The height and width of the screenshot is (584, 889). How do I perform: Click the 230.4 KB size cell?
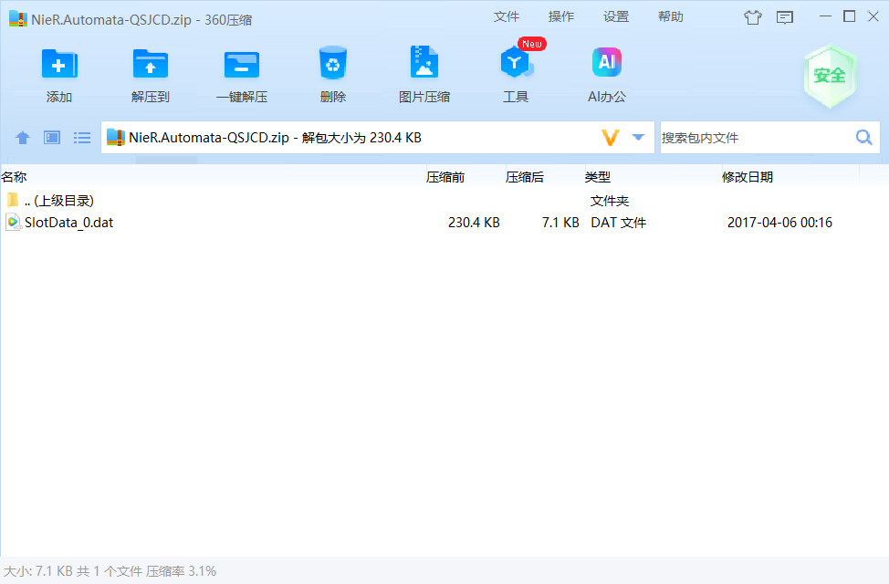click(474, 223)
